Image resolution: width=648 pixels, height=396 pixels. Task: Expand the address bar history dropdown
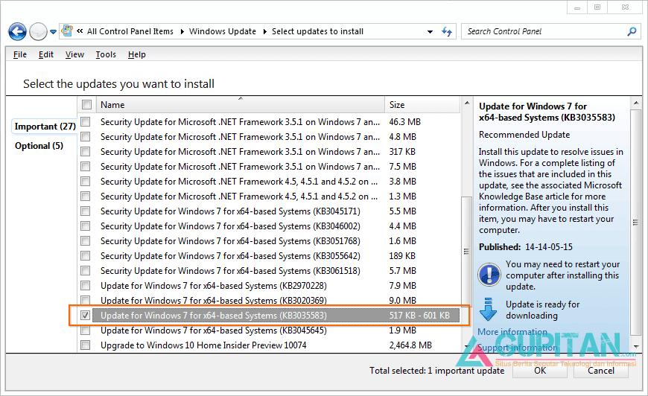click(430, 32)
